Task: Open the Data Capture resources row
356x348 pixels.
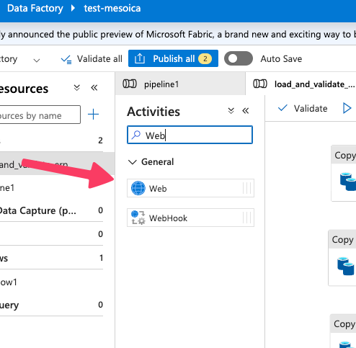Action: click(51, 210)
